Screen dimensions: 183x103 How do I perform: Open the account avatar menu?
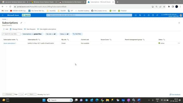181,15
